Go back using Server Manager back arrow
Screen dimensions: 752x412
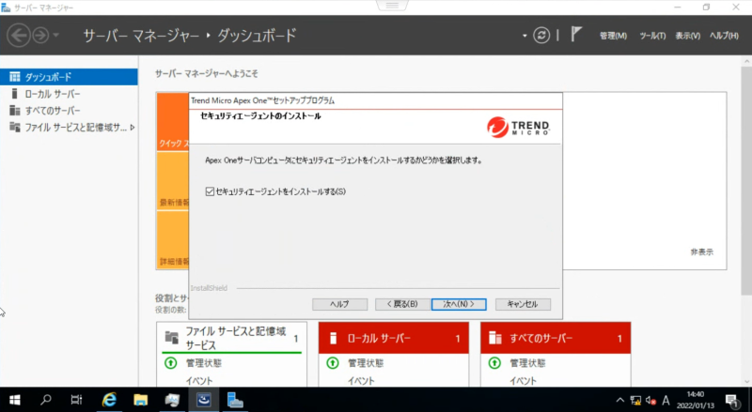click(x=18, y=35)
